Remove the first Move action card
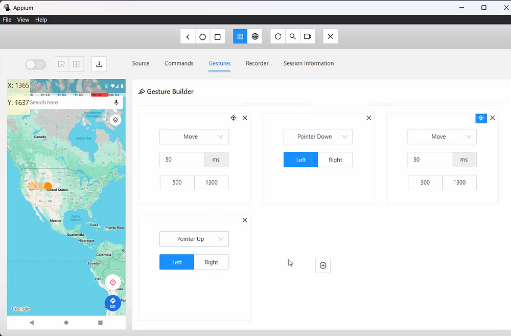The image size is (511, 336). coord(245,118)
